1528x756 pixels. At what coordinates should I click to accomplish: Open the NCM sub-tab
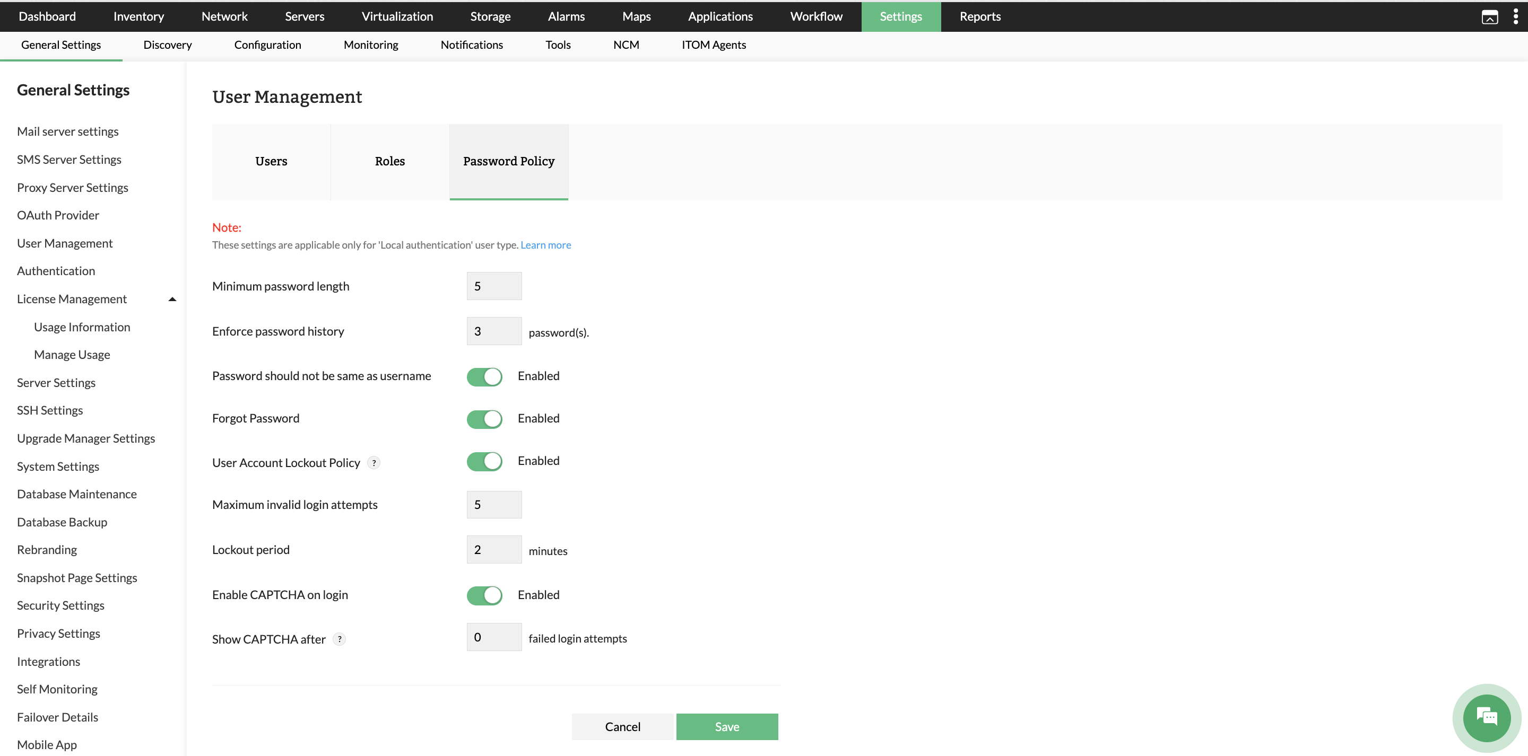[626, 45]
